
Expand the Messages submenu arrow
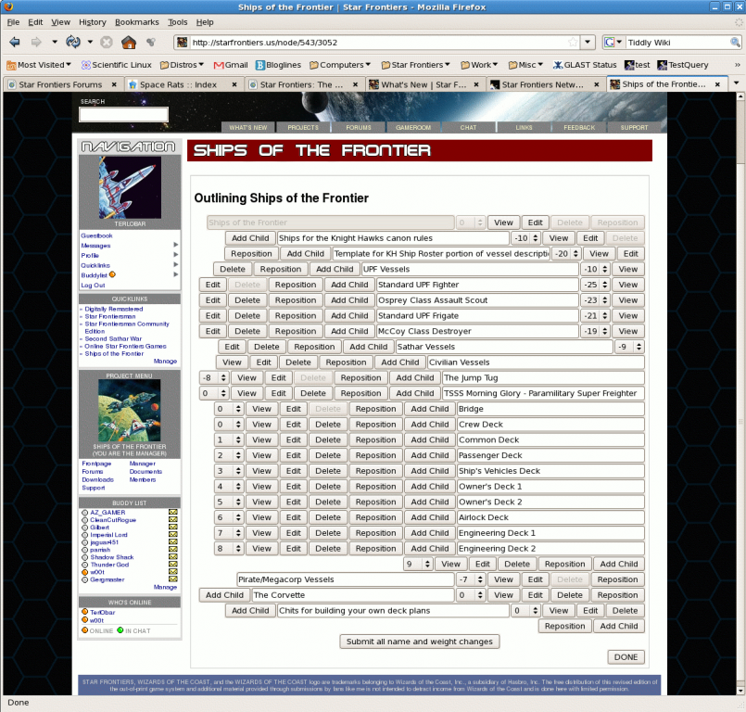(x=175, y=246)
